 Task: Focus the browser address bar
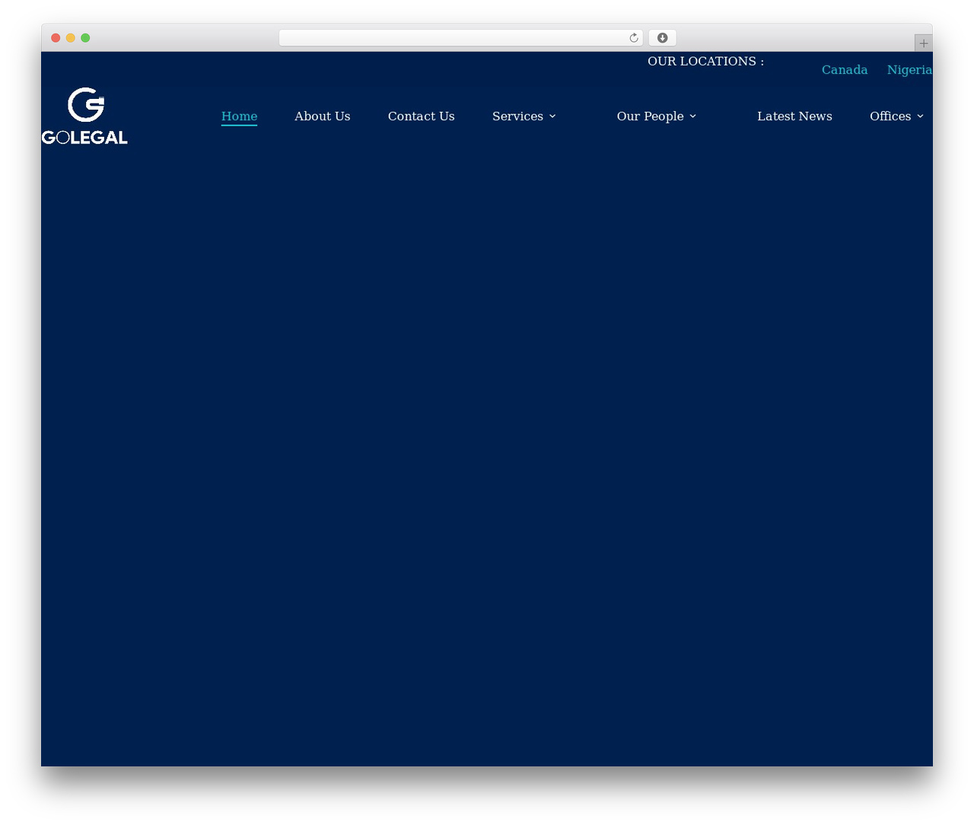(460, 38)
